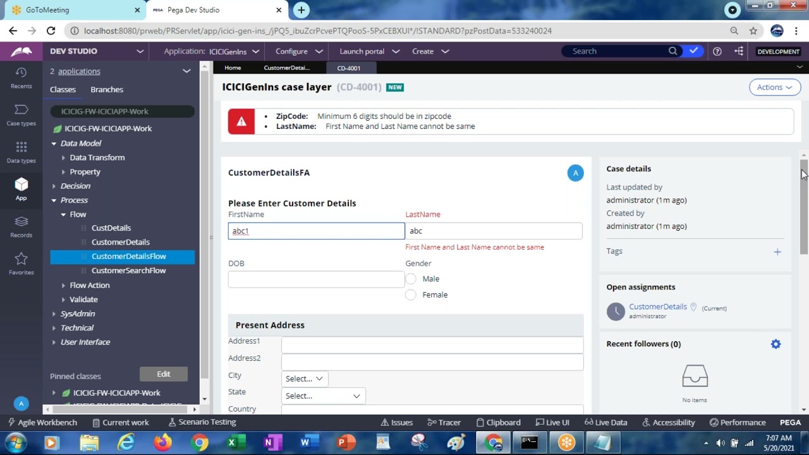Screen dimensions: 809x455
Task: Expand the User Interface node
Action: 54,343
